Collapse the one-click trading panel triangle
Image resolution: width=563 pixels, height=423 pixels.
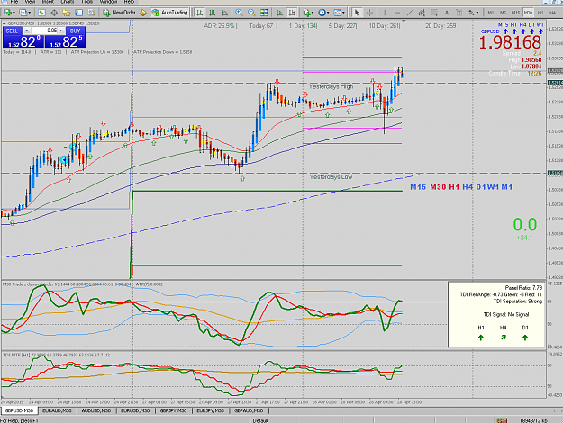coord(4,23)
